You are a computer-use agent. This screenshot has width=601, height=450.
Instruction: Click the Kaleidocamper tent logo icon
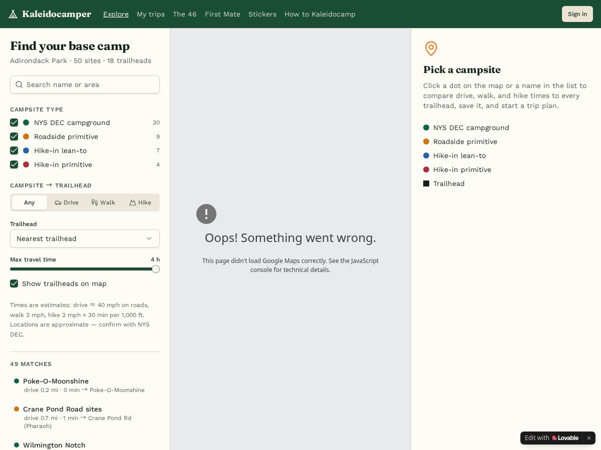click(x=13, y=14)
